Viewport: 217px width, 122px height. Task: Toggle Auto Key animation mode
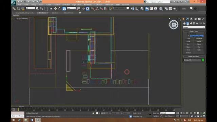(156, 113)
